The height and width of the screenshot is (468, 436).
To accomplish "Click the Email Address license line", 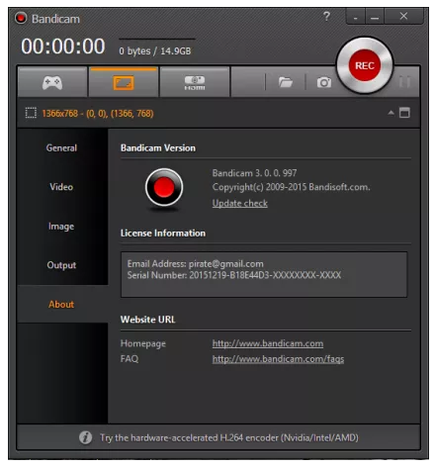I will pyautogui.click(x=196, y=264).
